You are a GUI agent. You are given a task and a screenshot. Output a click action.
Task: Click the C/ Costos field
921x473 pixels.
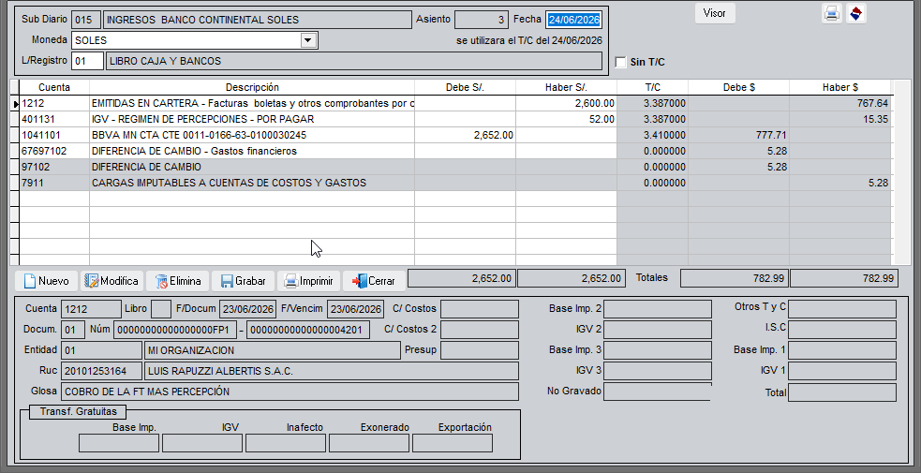(x=480, y=309)
